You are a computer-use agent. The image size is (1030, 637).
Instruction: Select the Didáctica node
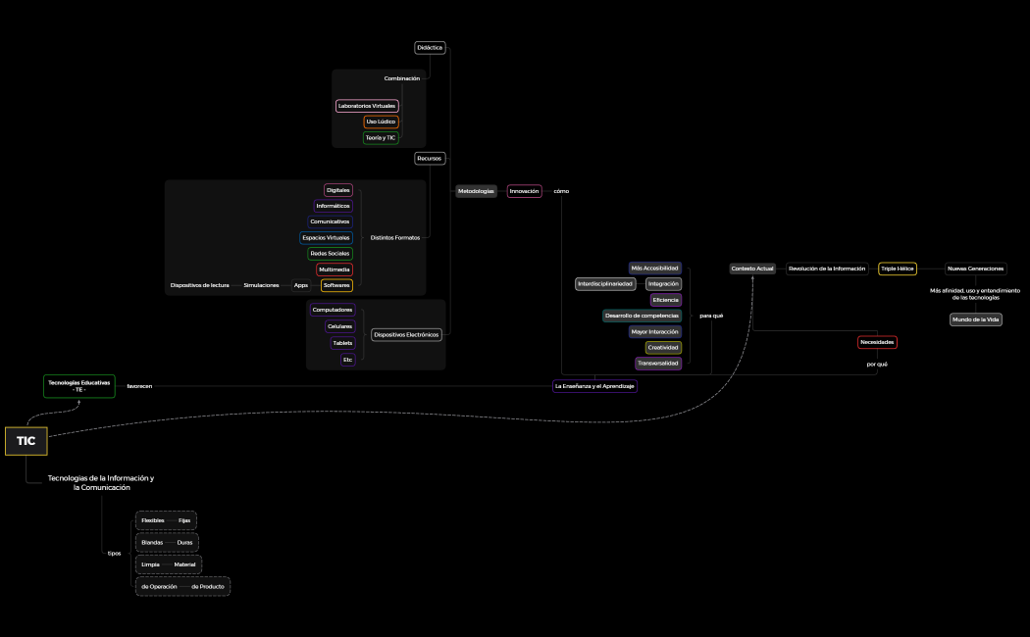click(430, 47)
